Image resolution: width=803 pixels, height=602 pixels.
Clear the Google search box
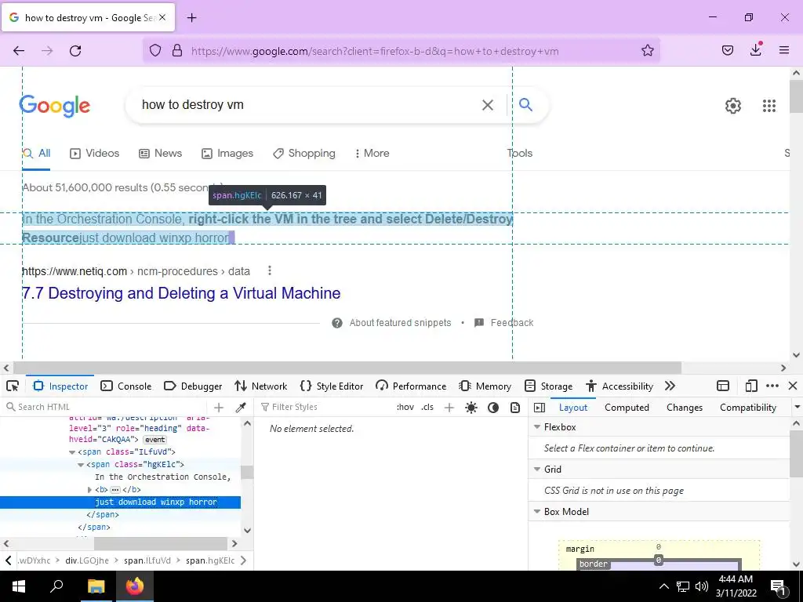coord(488,105)
